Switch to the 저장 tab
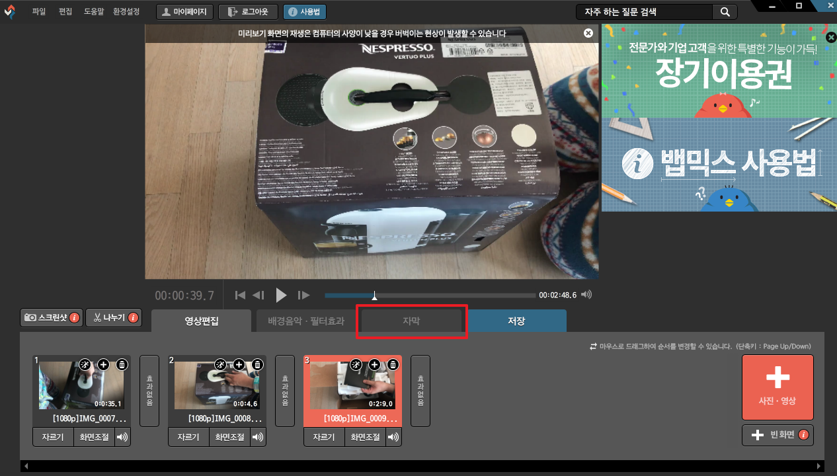 click(x=516, y=321)
